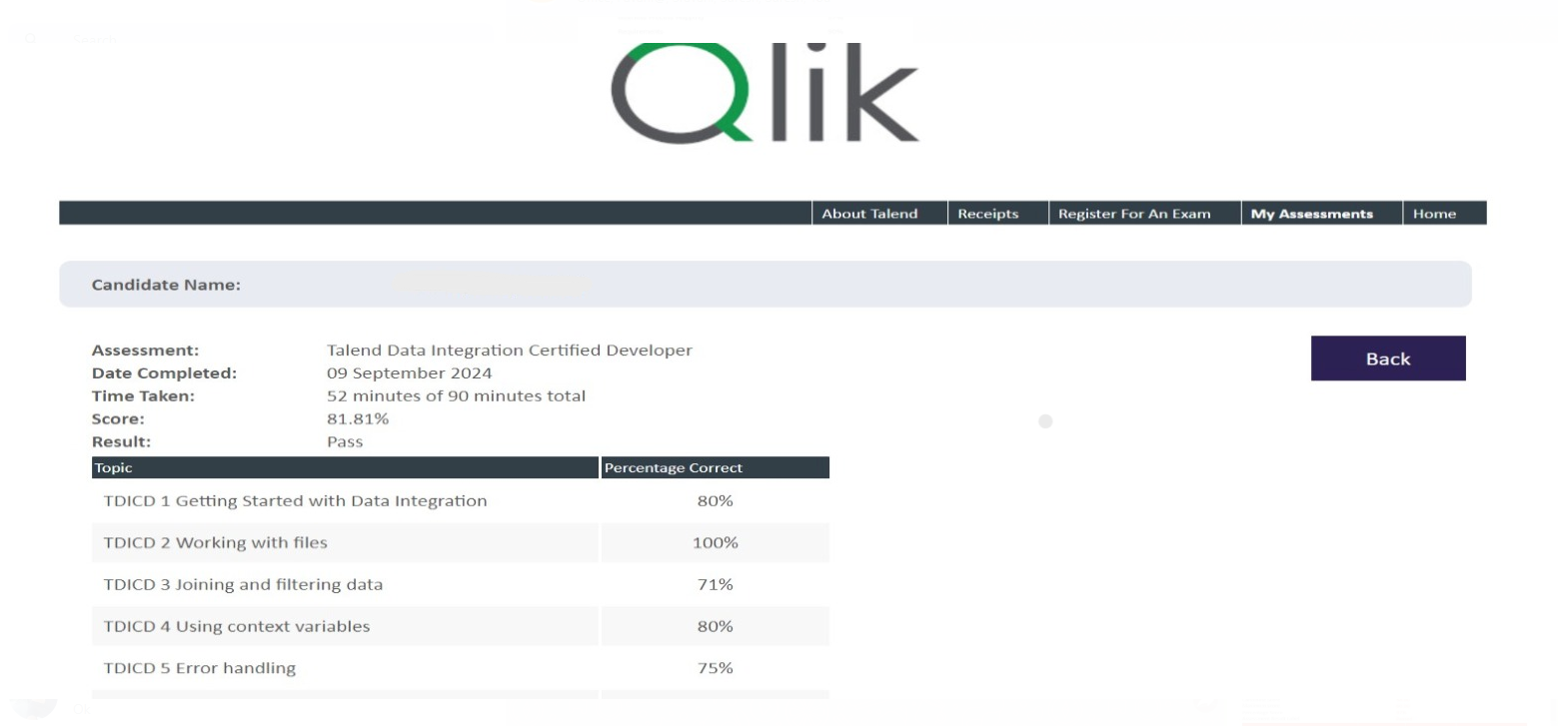Select the 'TDICD 2 Working with files' row
This screenshot has height=726, width=1558.
(x=460, y=543)
